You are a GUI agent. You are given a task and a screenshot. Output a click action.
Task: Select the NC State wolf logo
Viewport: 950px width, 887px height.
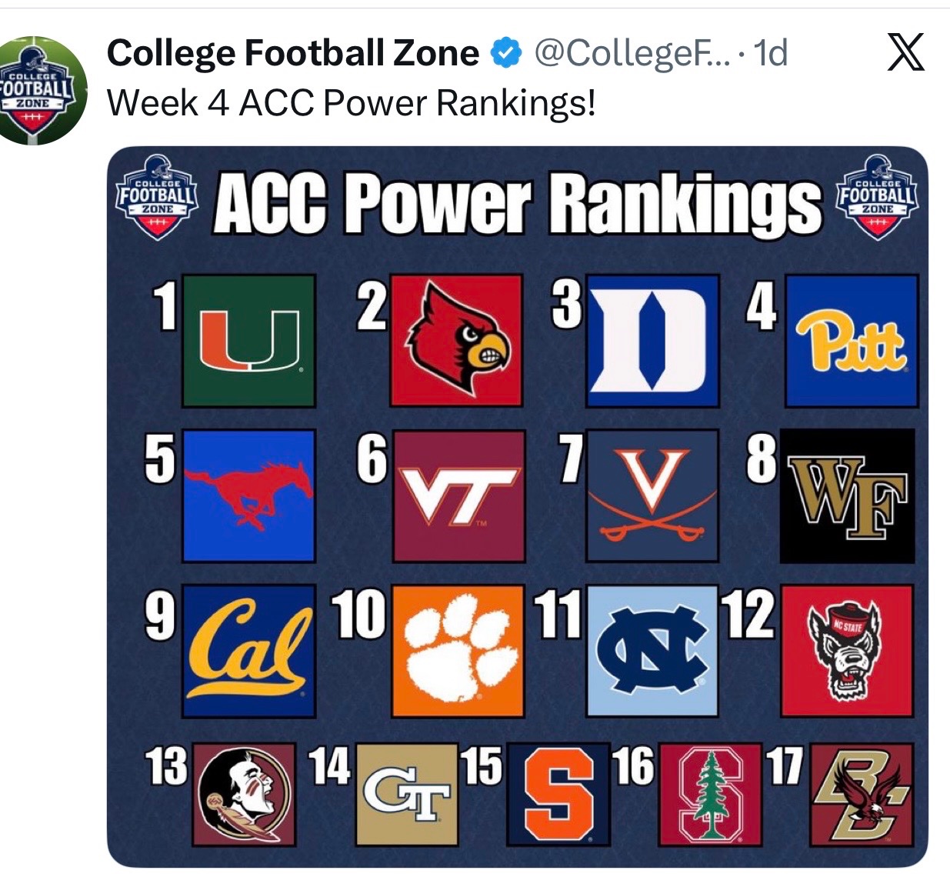tap(847, 651)
